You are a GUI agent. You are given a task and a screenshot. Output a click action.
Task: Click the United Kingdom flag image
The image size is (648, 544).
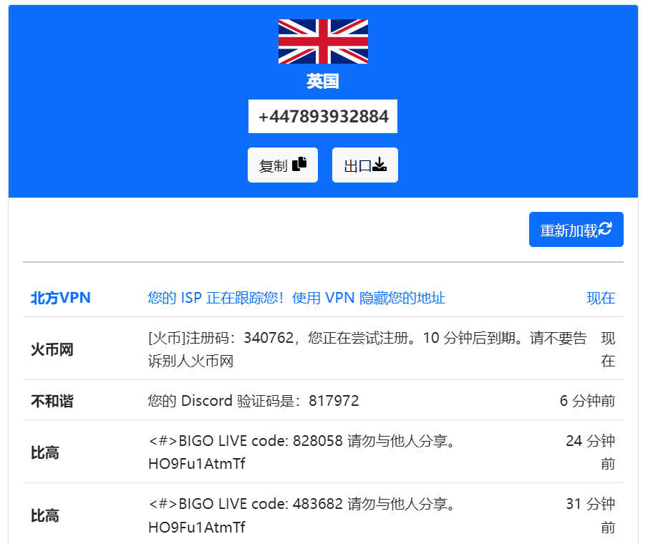click(323, 42)
